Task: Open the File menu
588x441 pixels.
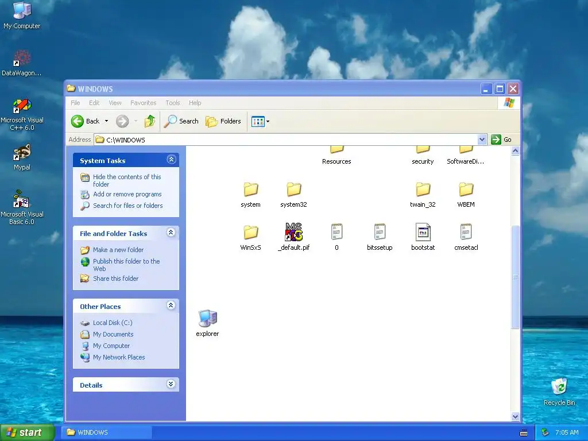Action: 75,103
